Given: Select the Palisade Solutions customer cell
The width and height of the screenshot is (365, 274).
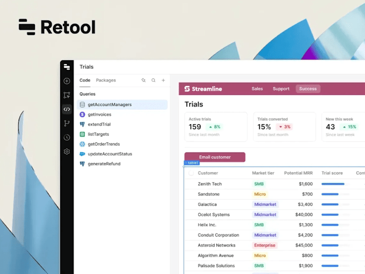Looking at the screenshot, I should (x=216, y=266).
